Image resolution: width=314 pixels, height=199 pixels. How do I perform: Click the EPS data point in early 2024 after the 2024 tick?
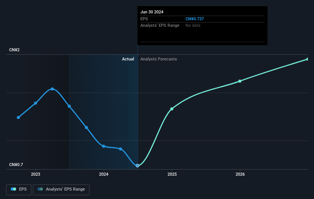tap(120, 149)
